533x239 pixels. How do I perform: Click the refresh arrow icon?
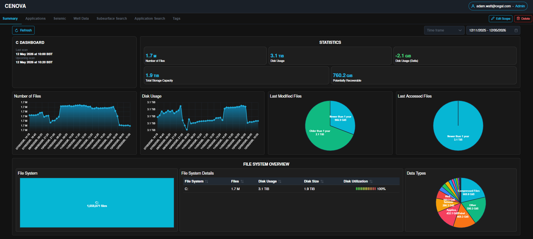tap(17, 30)
